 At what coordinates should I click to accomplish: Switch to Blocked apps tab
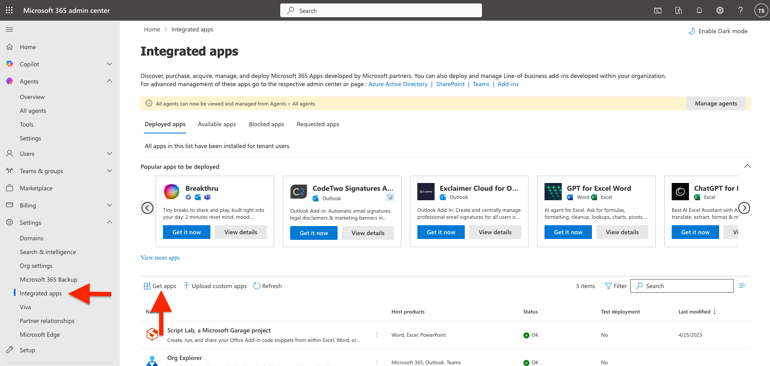(266, 124)
